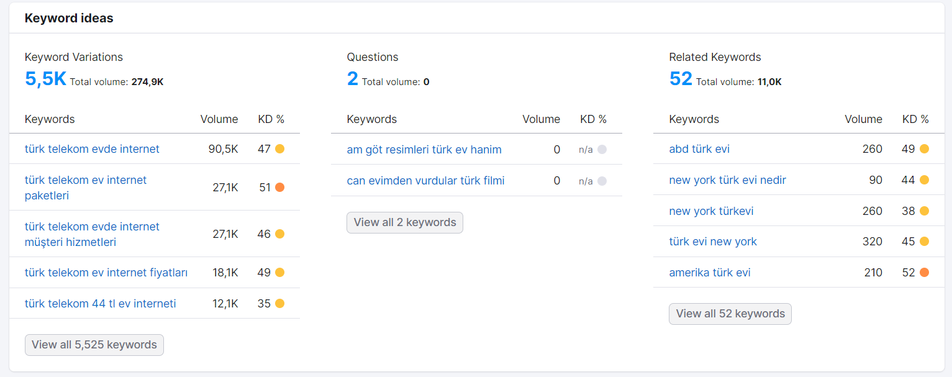Image resolution: width=952 pixels, height=377 pixels.
Task: Click volume 18,1K value
Action: pyautogui.click(x=225, y=273)
